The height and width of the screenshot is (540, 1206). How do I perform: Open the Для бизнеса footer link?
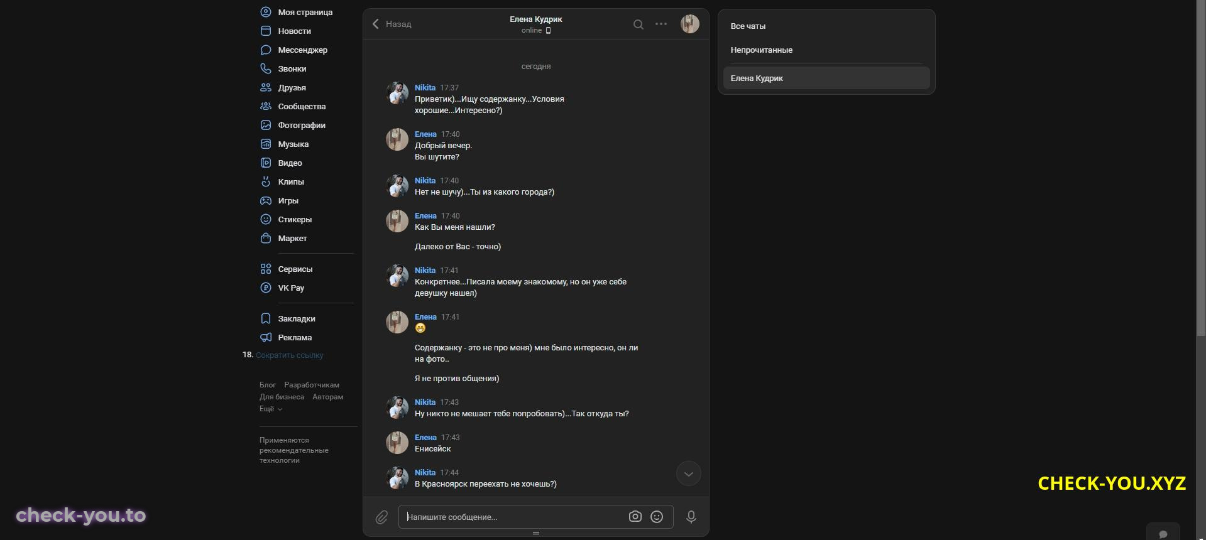point(282,397)
